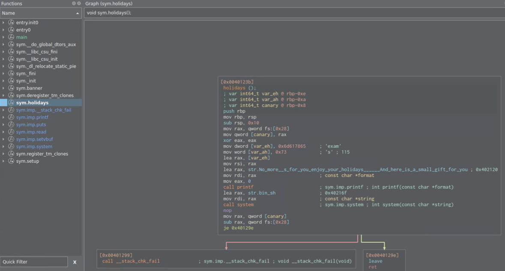Viewport: 505px width, 271px height.
Task: Click the Quick Filter input field
Action: tap(34, 262)
